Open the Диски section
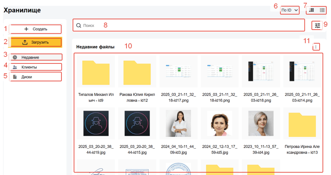 click(36, 77)
